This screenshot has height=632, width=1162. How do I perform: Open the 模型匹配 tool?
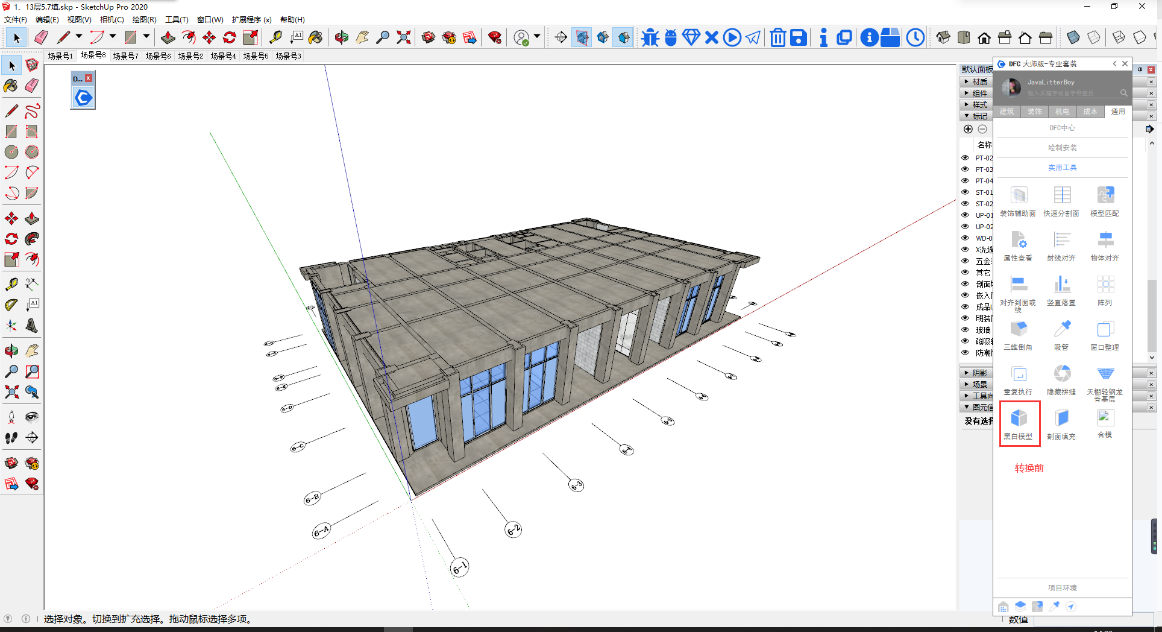pyautogui.click(x=1105, y=195)
